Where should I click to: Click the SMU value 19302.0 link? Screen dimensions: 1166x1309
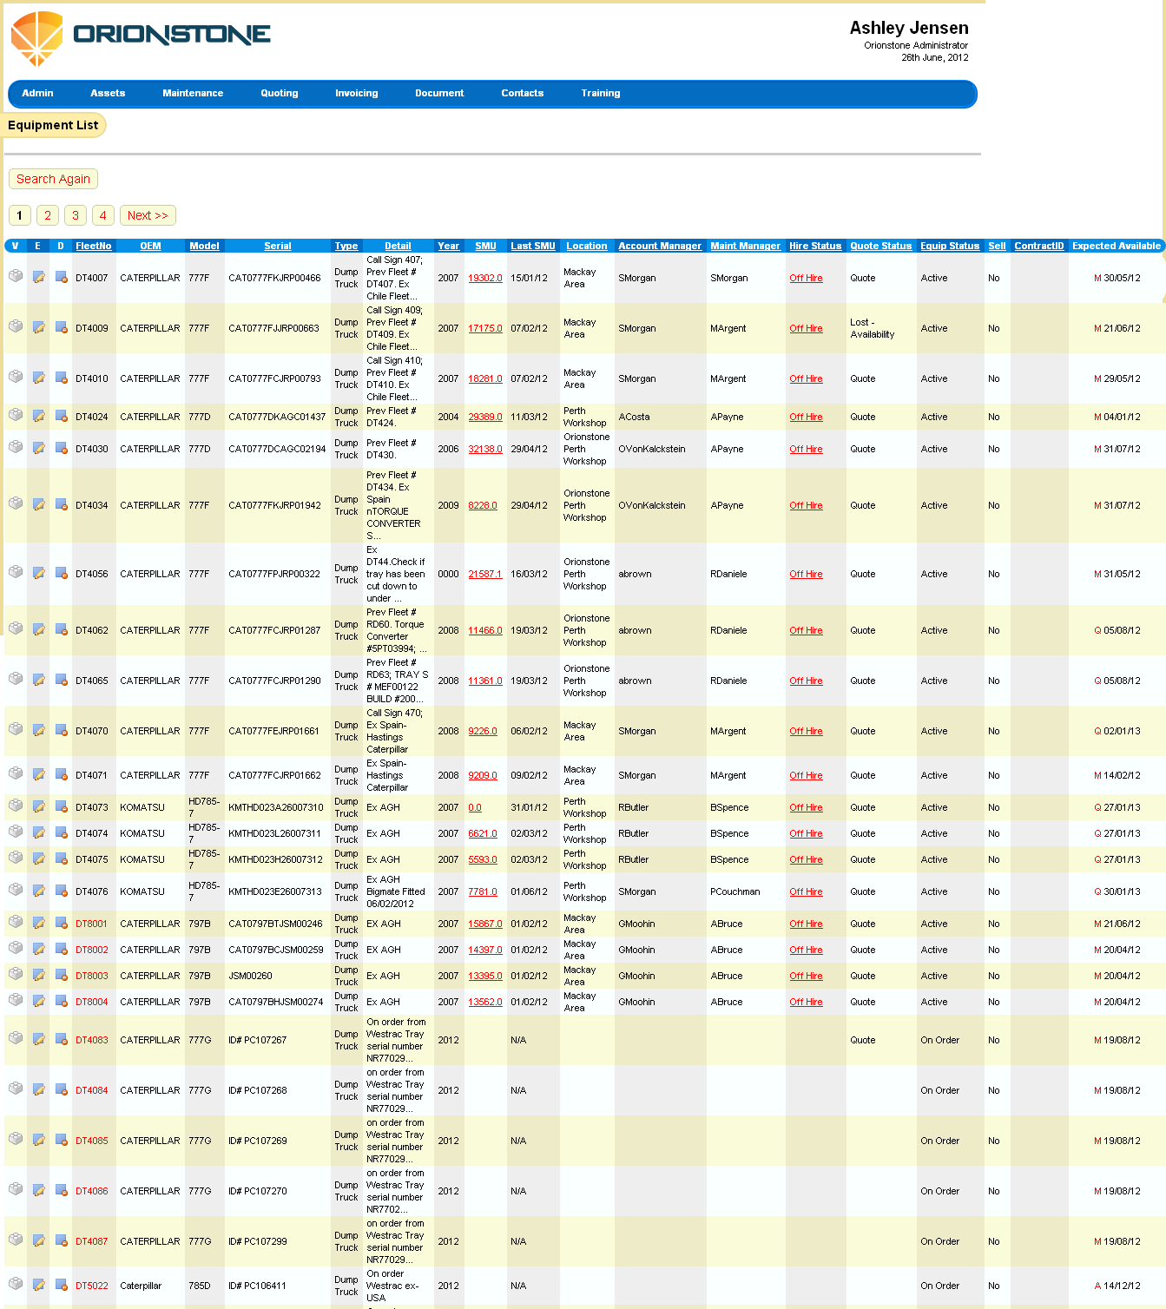pyautogui.click(x=485, y=278)
